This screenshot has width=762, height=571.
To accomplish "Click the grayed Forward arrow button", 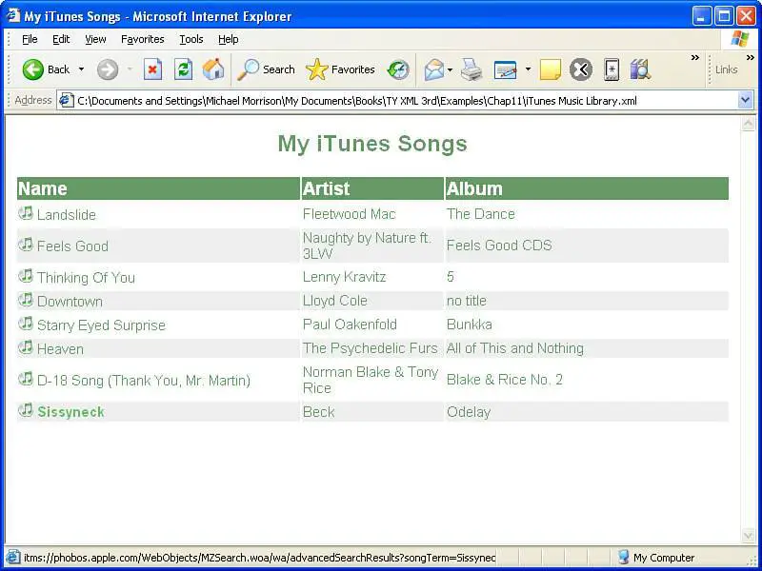I will pos(108,69).
